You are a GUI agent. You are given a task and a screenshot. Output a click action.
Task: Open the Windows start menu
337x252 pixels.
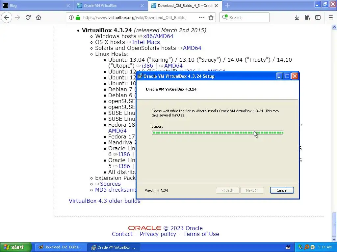pyautogui.click(x=15, y=247)
